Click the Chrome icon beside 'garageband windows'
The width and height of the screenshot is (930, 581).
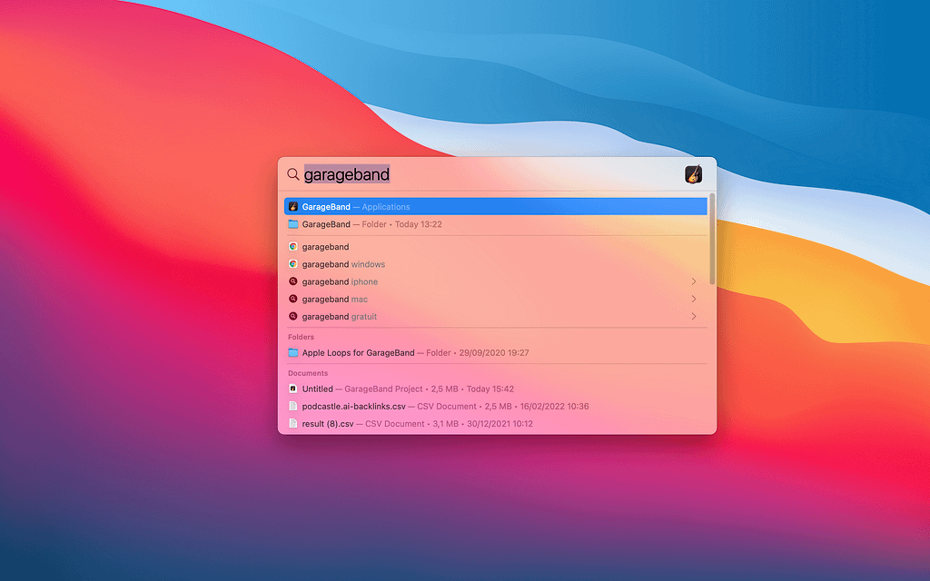293,264
